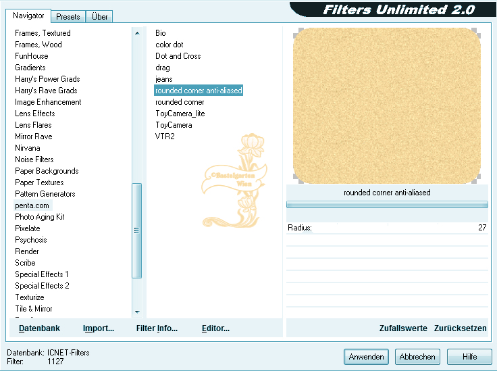497x371 pixels.
Task: Select Noise Filters category
Action: tap(34, 159)
